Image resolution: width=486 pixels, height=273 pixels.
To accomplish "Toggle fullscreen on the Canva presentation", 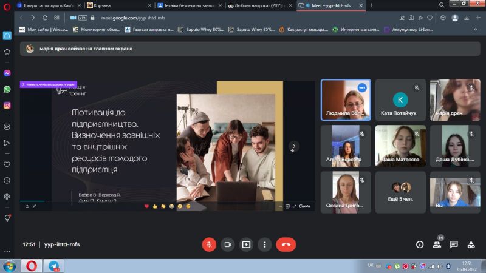I will [x=295, y=206].
